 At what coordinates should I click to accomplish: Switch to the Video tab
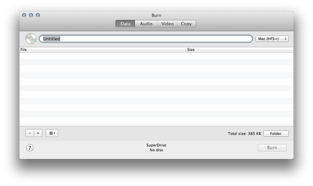pos(167,23)
